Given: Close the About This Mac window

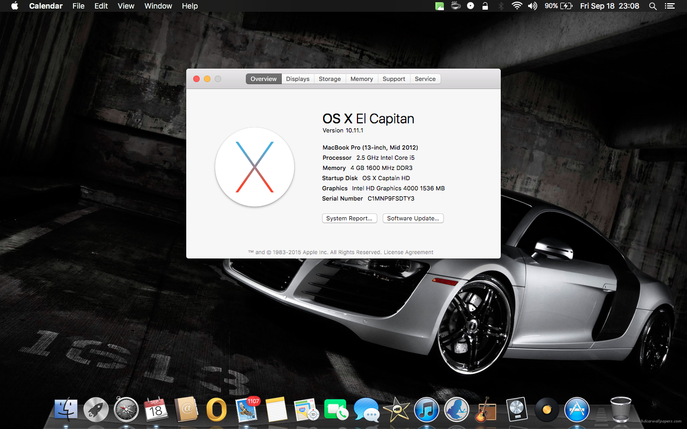Looking at the screenshot, I should coord(196,79).
